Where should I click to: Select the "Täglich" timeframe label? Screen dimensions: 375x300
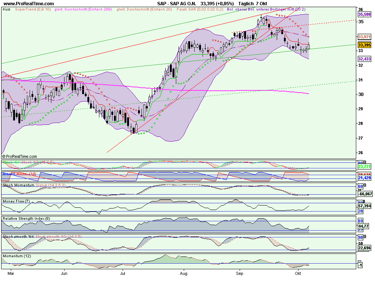(246, 4)
